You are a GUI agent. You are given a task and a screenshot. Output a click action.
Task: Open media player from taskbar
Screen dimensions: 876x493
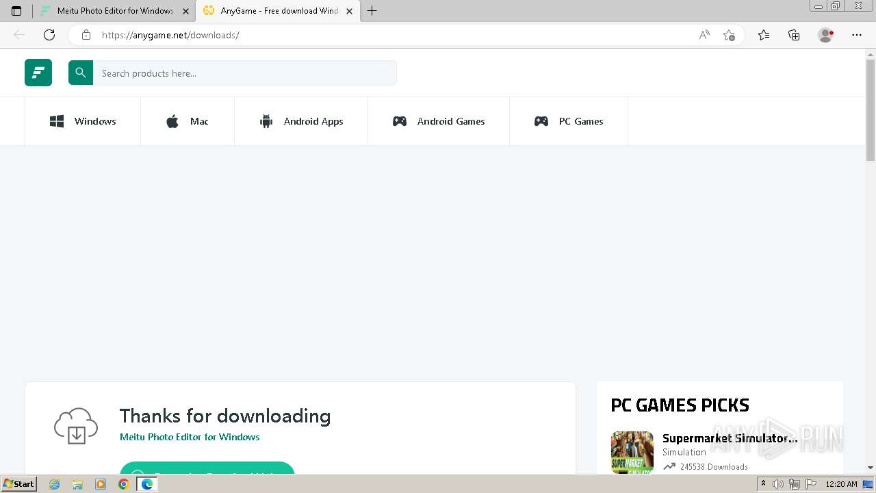point(101,484)
